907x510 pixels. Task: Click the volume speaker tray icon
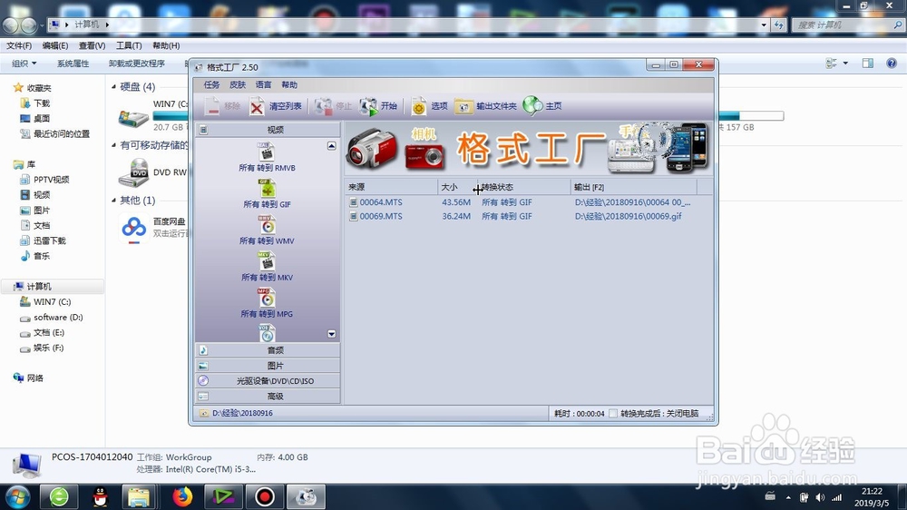[820, 497]
